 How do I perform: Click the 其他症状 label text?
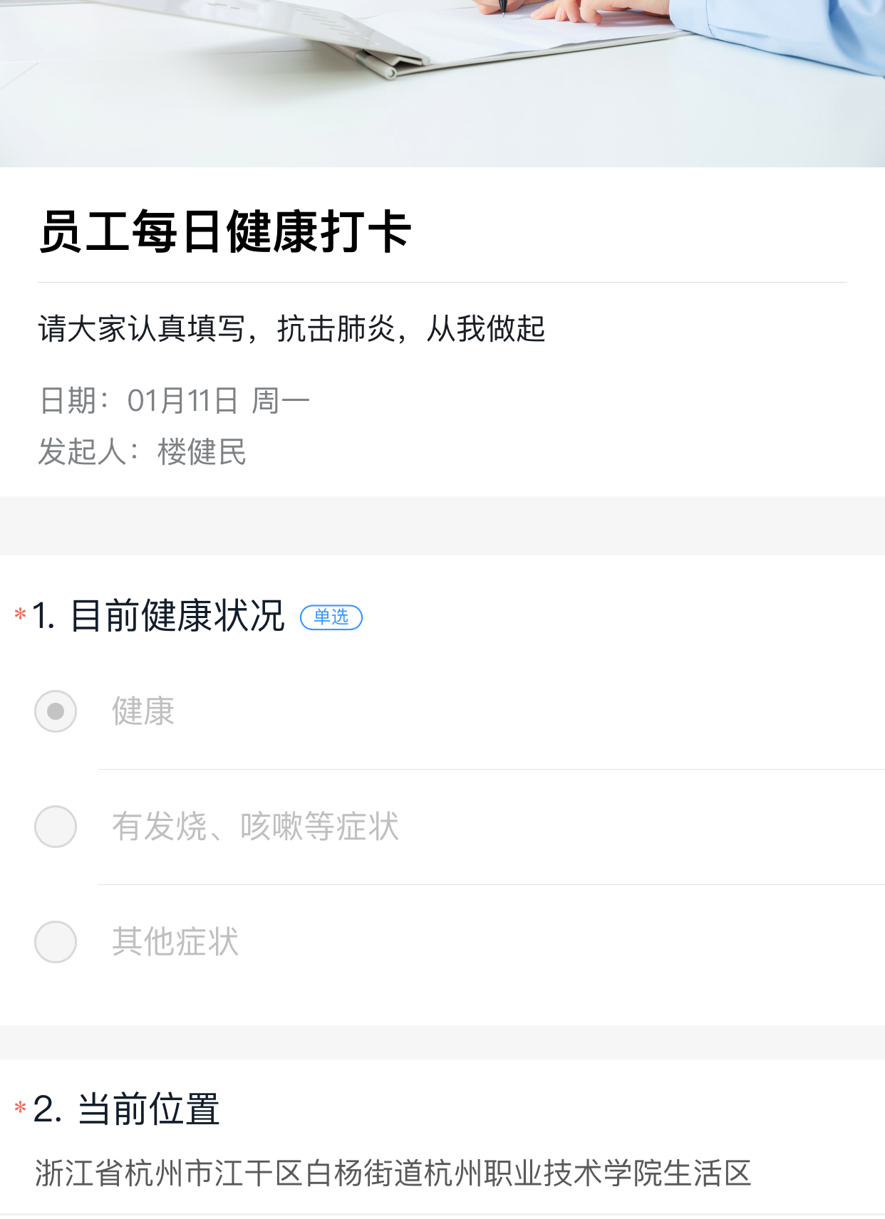click(175, 942)
